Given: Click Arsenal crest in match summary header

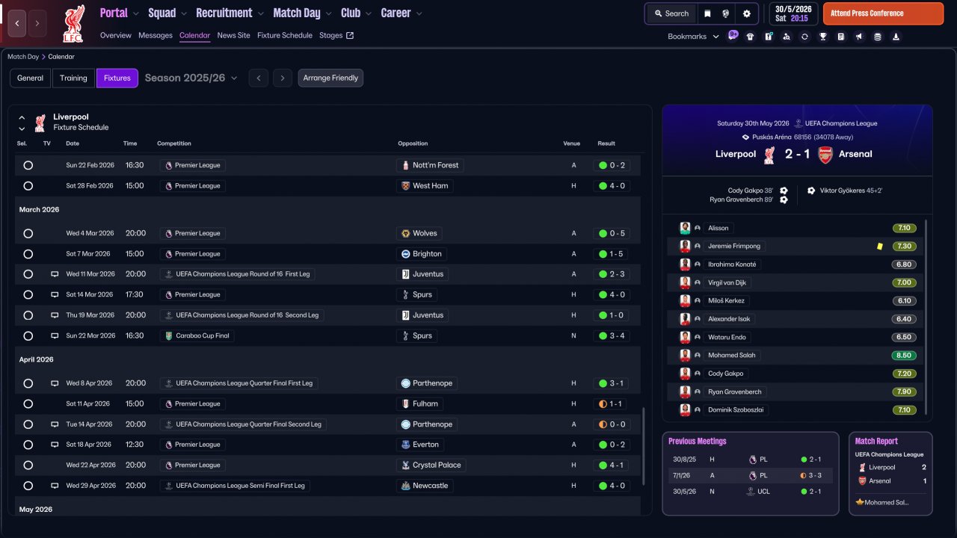Looking at the screenshot, I should (825, 154).
